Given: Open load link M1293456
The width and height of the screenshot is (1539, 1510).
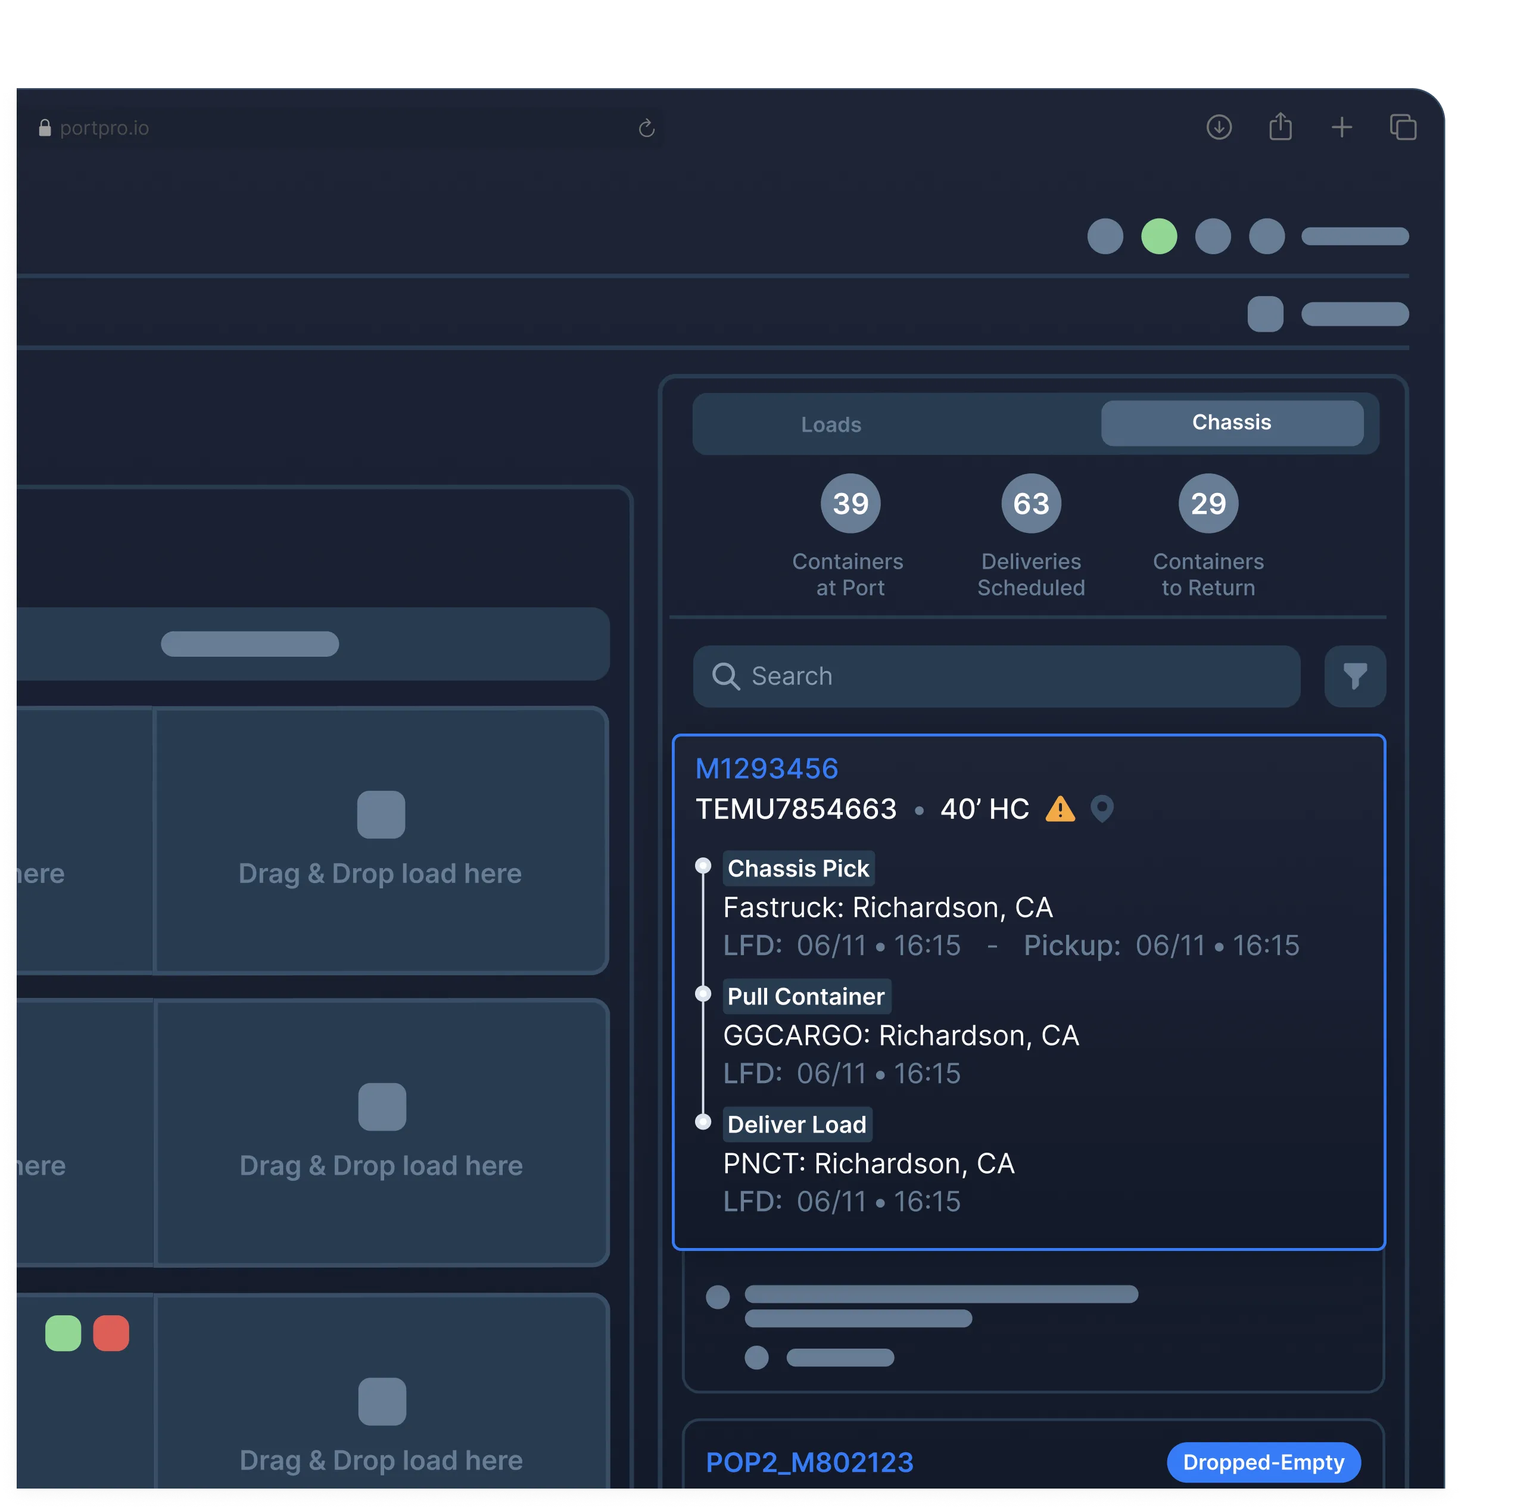Looking at the screenshot, I should 767,769.
